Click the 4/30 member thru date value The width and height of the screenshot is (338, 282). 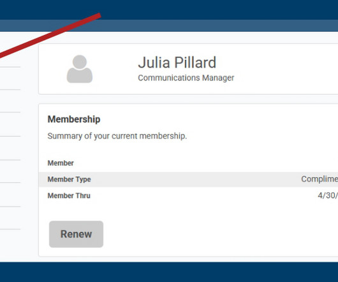pyautogui.click(x=328, y=195)
